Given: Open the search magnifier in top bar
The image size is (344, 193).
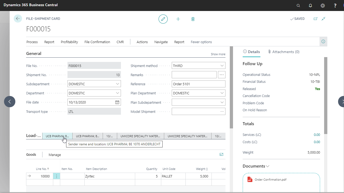Looking at the screenshot, I should (298, 5).
